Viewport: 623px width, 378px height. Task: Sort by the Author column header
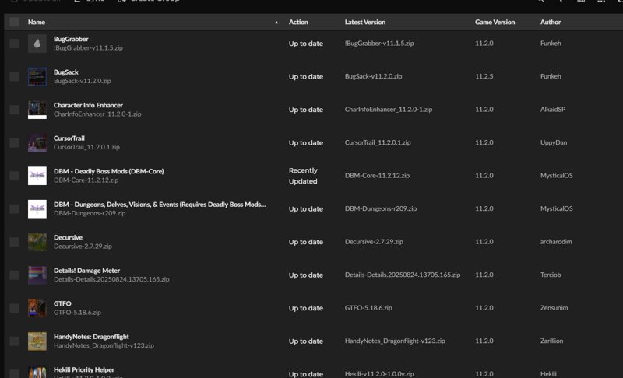pos(551,23)
